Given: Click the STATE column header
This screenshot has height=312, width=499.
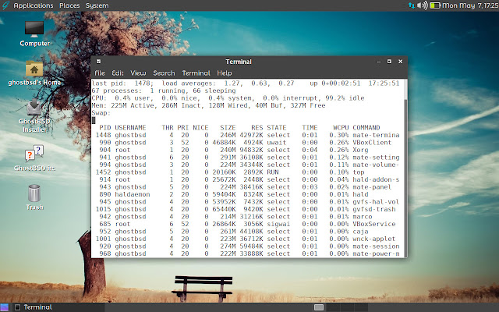Looking at the screenshot, I should (x=277, y=128).
